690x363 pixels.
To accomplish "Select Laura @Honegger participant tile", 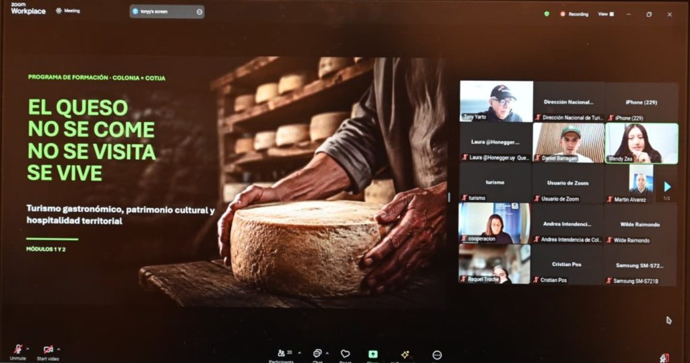I will 495,142.
